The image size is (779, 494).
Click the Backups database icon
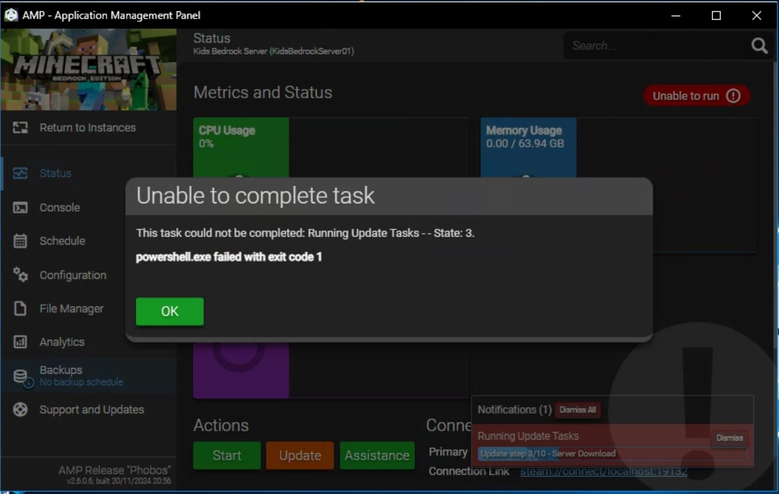21,377
